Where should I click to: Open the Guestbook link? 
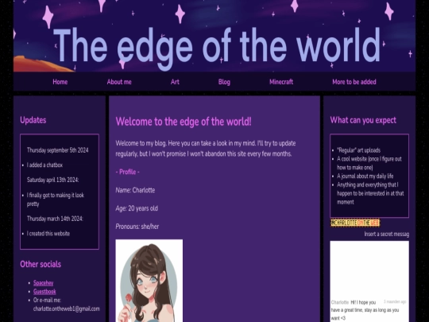click(x=44, y=291)
